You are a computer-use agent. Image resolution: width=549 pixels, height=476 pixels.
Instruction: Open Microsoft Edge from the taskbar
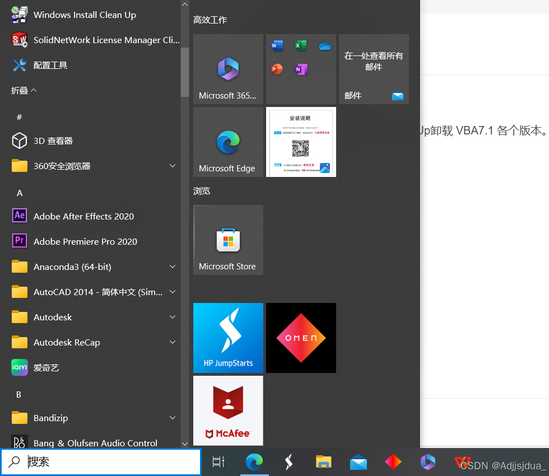click(254, 462)
